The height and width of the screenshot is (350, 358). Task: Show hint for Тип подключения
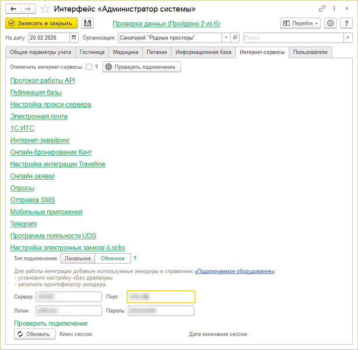pos(135,258)
